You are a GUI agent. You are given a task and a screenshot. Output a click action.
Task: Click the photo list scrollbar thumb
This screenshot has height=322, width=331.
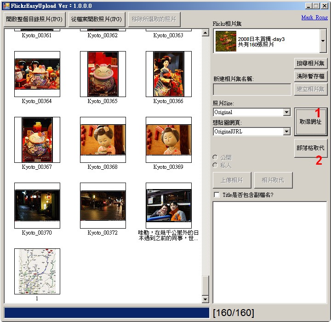point(205,285)
